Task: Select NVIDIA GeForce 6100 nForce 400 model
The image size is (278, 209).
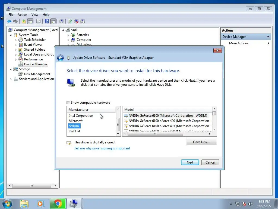Action: tap(168, 121)
